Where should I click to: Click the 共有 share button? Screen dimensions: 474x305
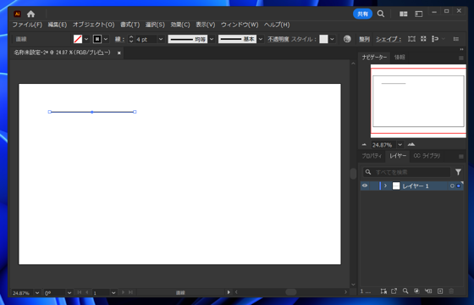pos(362,14)
